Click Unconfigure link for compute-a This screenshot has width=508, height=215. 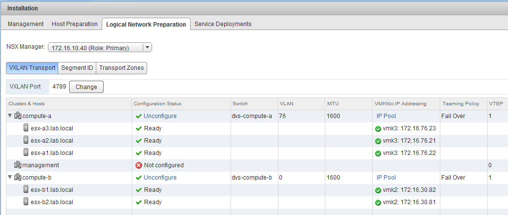[160, 116]
